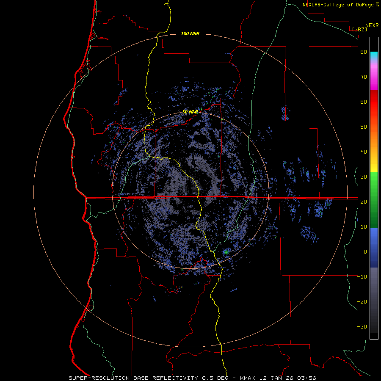Click the 80 value on the dBZ scale

tap(364, 52)
